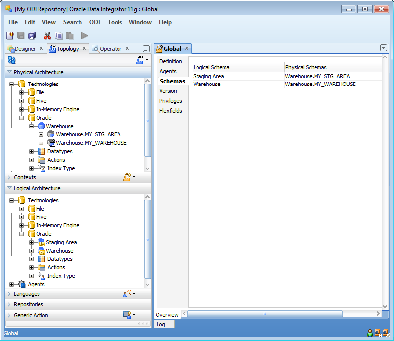Click the Refresh icon in Topology panel
This screenshot has height=341, width=394.
pyautogui.click(x=12, y=60)
